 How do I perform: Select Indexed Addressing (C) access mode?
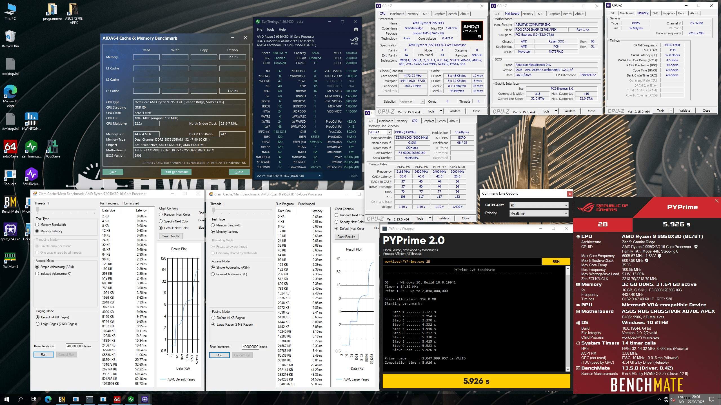[37, 274]
